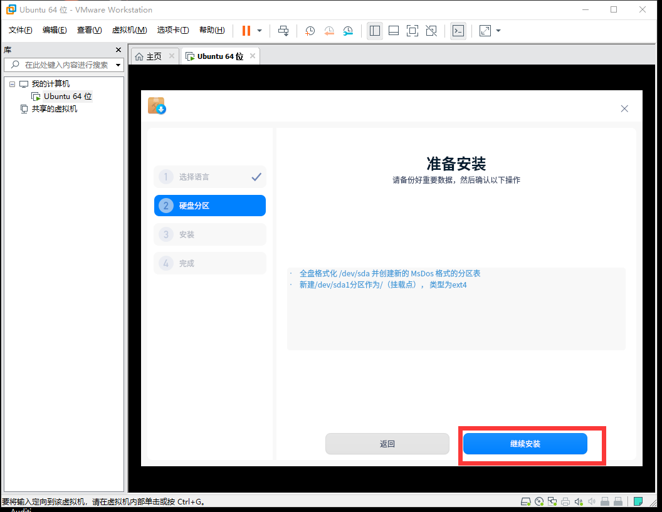Image resolution: width=662 pixels, height=512 pixels.
Task: Revert the VM to previous snapshot
Action: pos(329,30)
